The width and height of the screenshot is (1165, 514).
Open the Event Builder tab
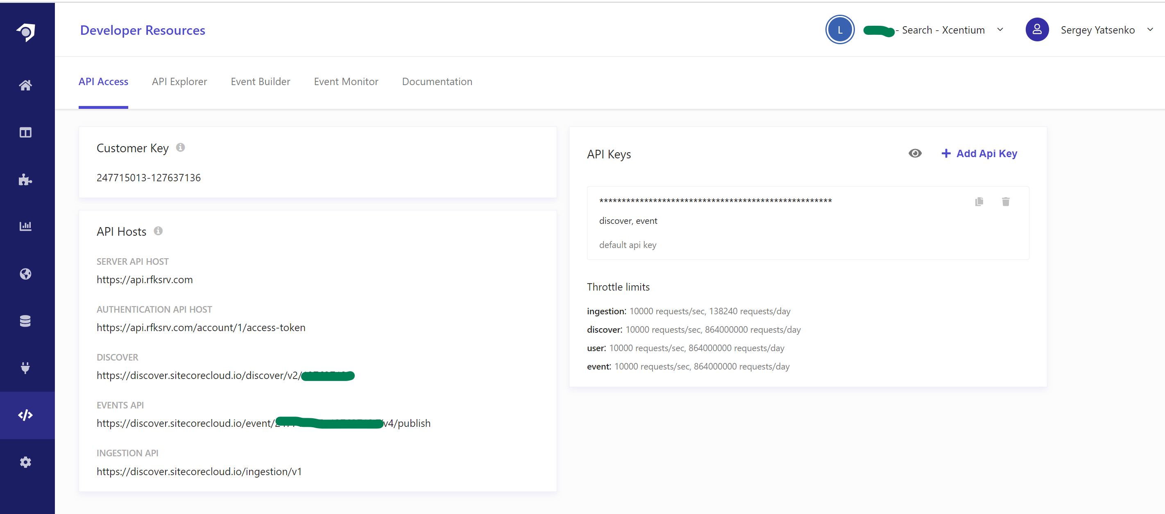261,82
